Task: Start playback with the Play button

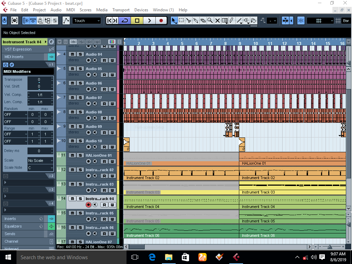Action: (x=149, y=21)
